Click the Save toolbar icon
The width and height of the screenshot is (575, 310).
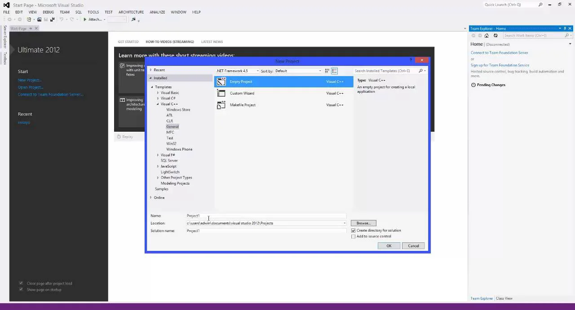(x=46, y=19)
